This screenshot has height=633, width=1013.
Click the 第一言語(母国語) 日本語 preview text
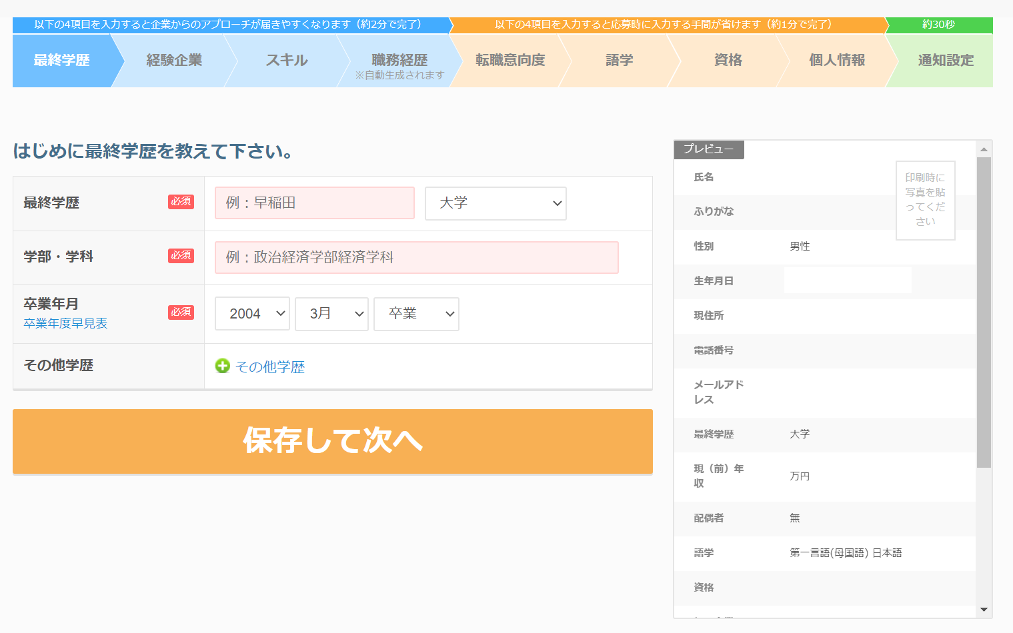click(846, 553)
